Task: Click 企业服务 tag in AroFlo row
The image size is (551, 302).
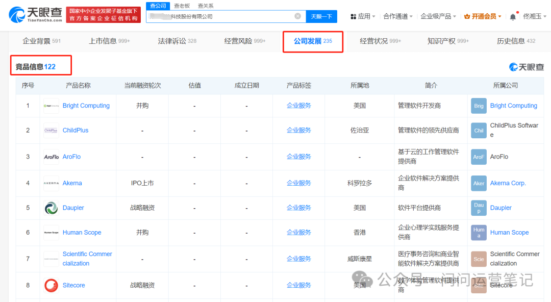Action: [298, 157]
